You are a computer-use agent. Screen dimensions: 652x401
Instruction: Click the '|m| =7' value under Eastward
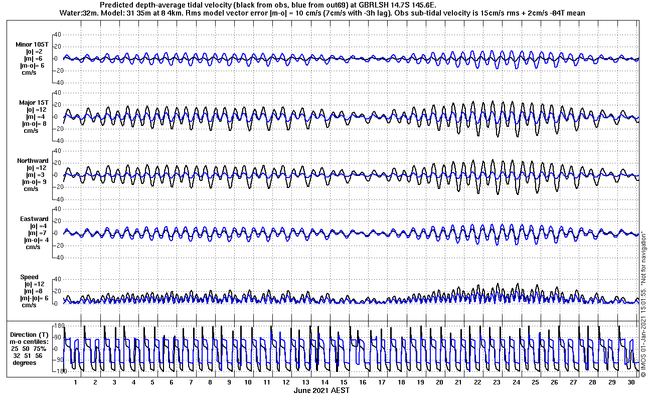pos(38,233)
